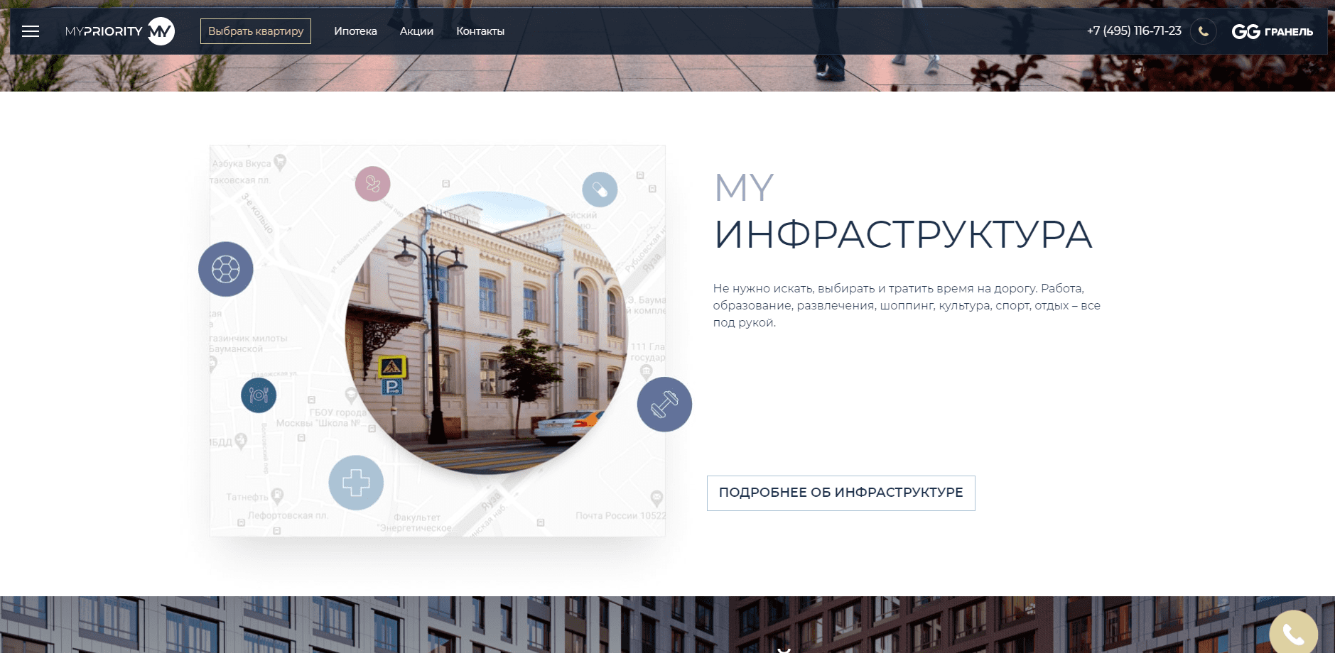Click the floating beige call button
Image resolution: width=1335 pixels, height=653 pixels.
coord(1293,634)
